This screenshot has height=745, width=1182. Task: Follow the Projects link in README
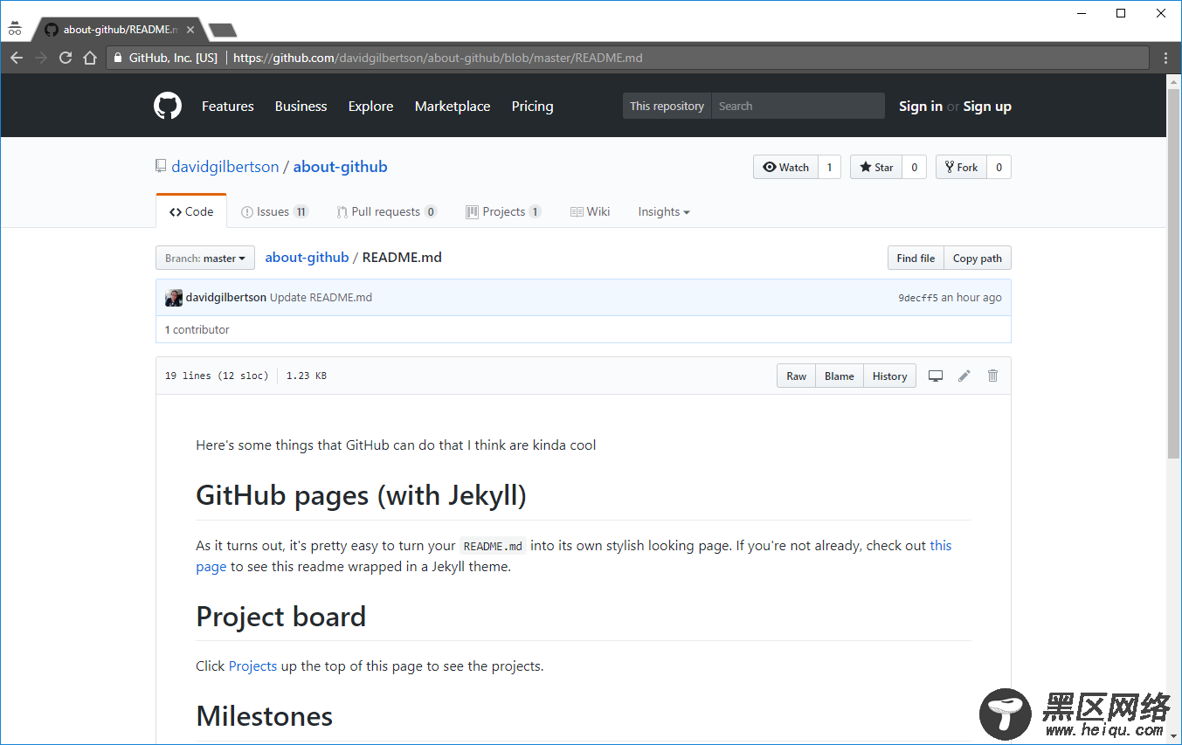[252, 666]
